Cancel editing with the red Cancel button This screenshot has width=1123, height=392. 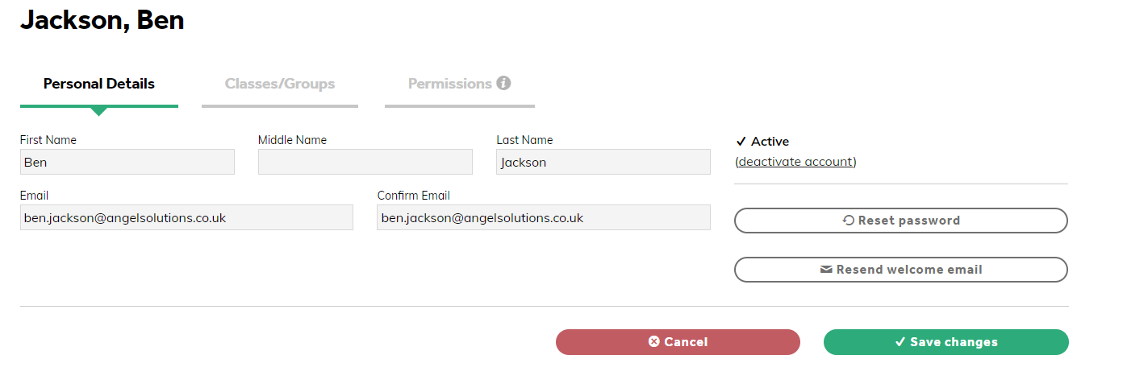tap(678, 342)
